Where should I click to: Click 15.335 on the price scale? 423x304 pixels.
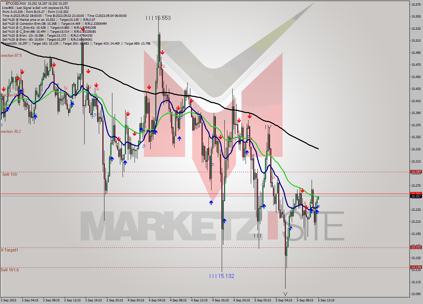[416, 149]
